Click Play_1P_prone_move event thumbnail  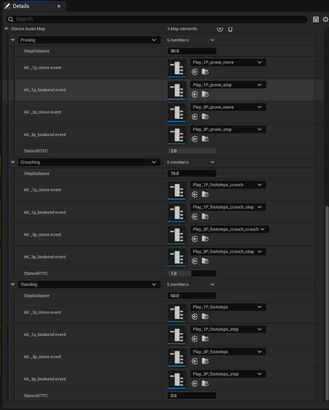point(177,68)
